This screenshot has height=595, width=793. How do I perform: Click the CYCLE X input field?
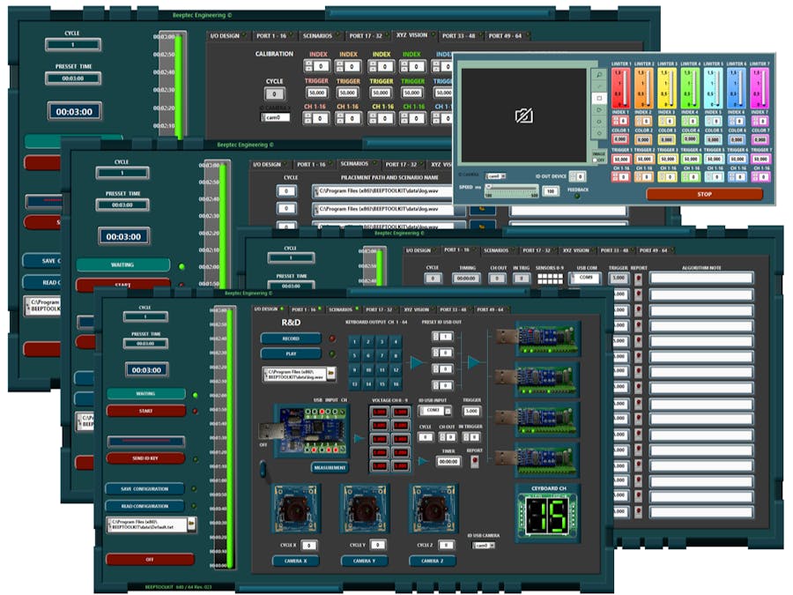308,546
